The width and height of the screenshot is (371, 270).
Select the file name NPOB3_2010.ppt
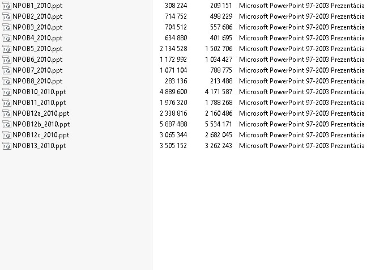(37, 27)
